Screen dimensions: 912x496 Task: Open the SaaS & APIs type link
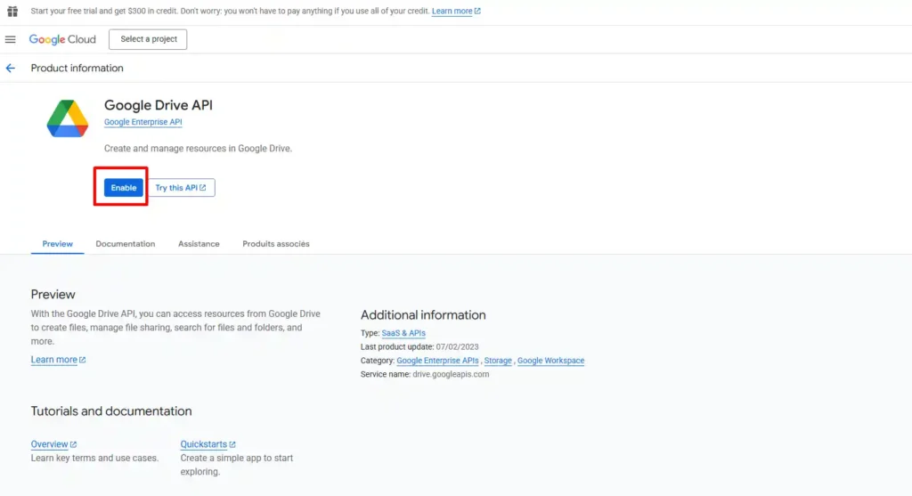[403, 333]
